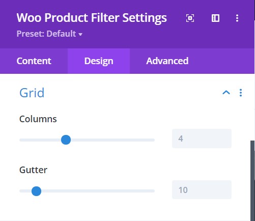Click the Grid section heading

pos(32,93)
